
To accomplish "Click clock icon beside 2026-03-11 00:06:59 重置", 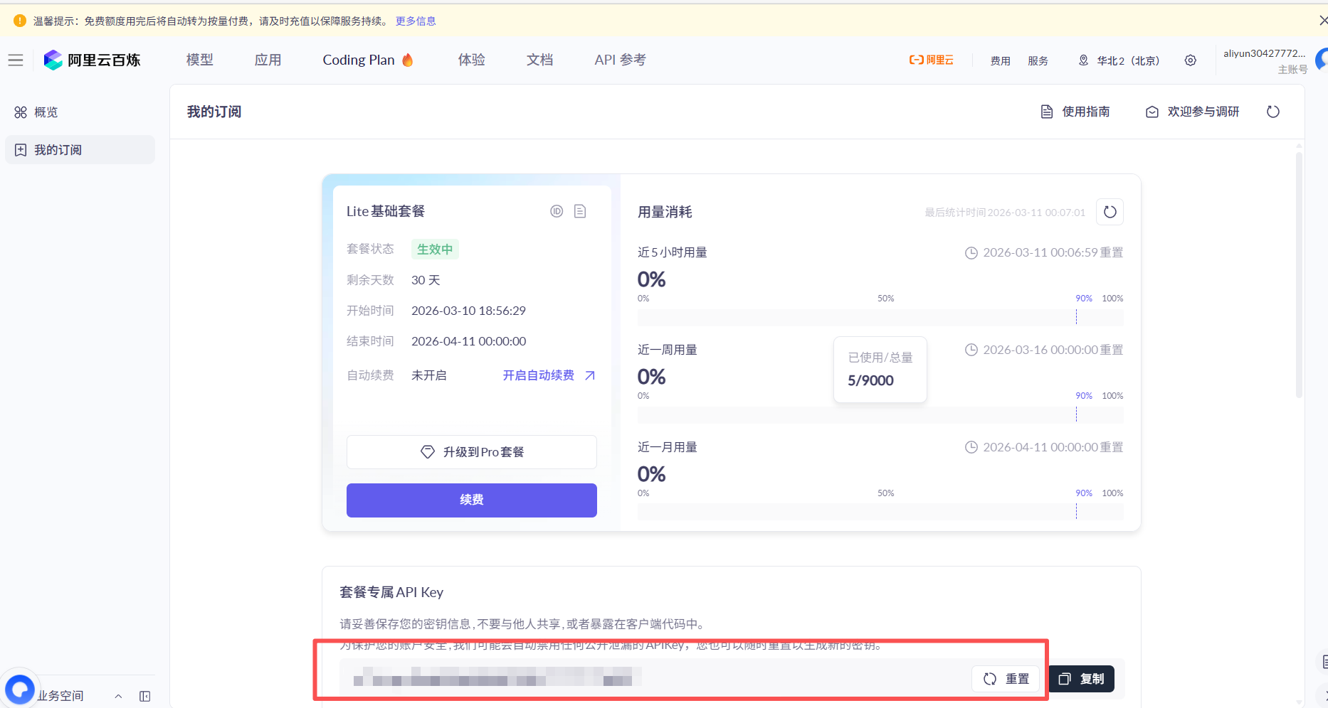I will click(x=971, y=253).
